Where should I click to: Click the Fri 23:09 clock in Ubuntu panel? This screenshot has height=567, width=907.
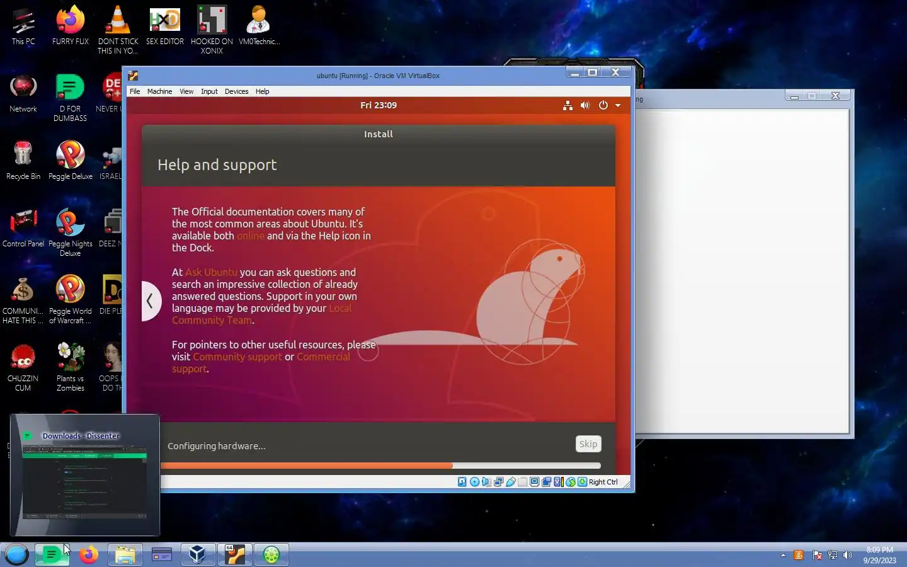379,105
